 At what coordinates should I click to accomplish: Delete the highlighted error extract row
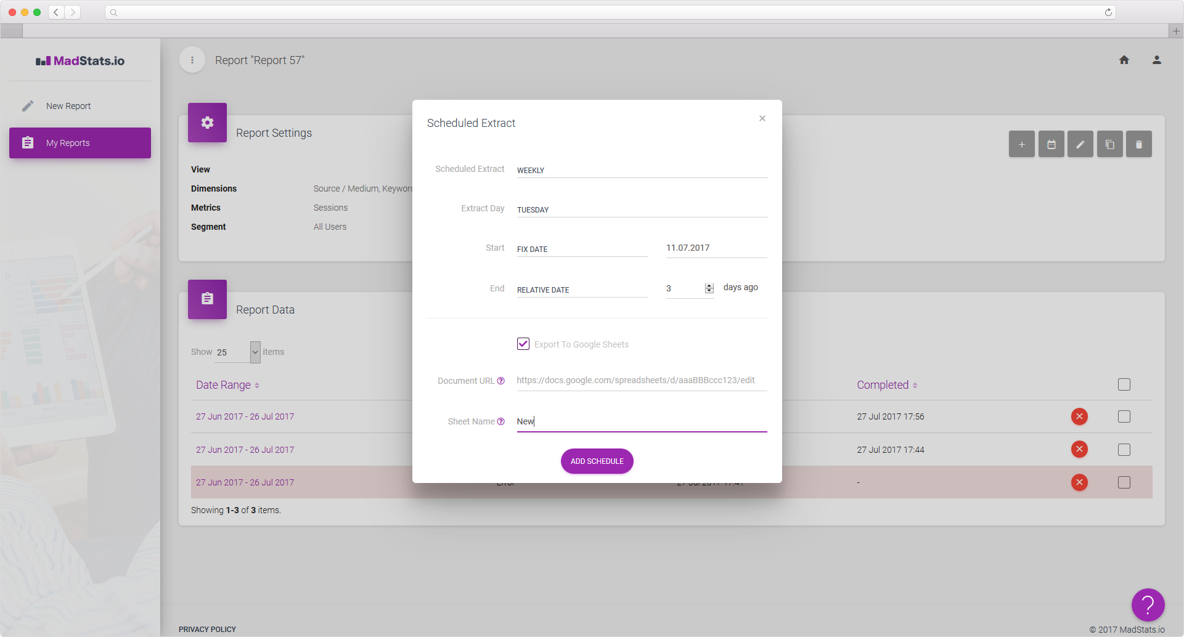1079,482
